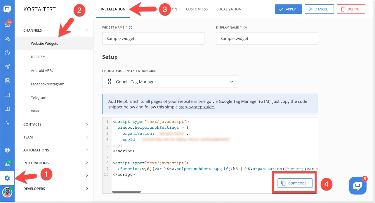Image resolution: width=375 pixels, height=203 pixels.
Task: Expand the Team settings section
Action: pyautogui.click(x=56, y=137)
